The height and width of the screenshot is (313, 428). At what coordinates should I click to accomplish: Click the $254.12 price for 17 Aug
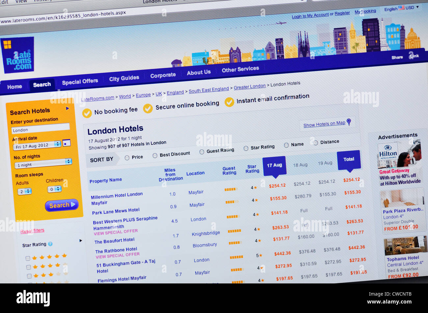(x=277, y=186)
